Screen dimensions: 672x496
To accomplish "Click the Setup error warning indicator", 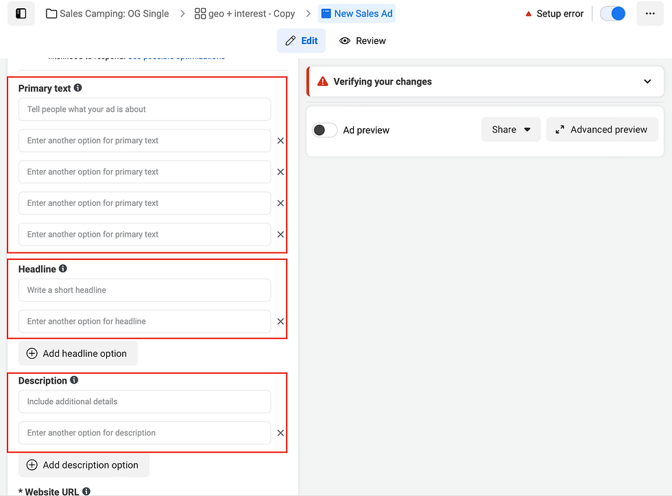I will [x=554, y=14].
